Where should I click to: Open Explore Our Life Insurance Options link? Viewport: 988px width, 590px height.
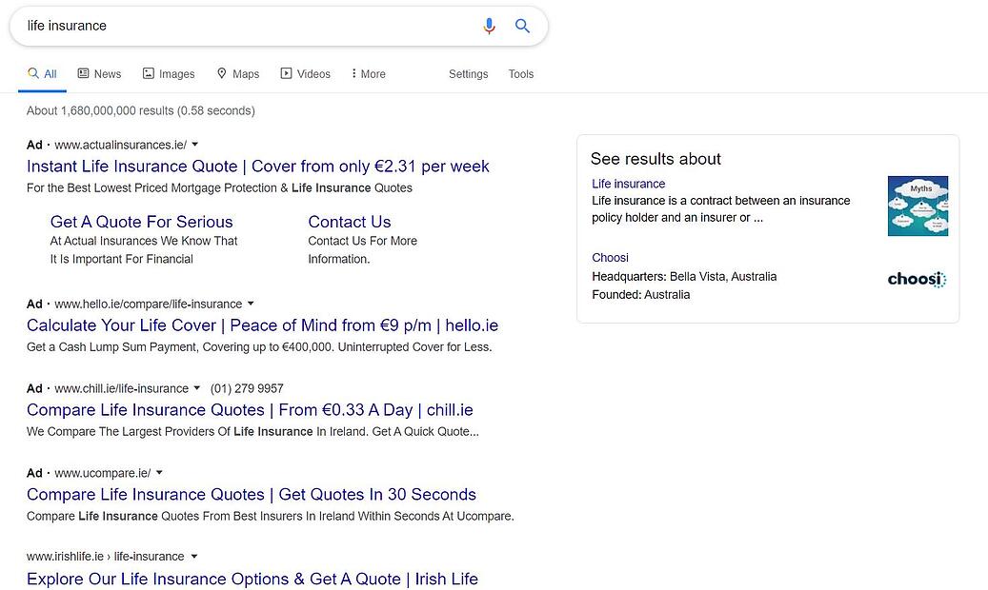click(252, 579)
